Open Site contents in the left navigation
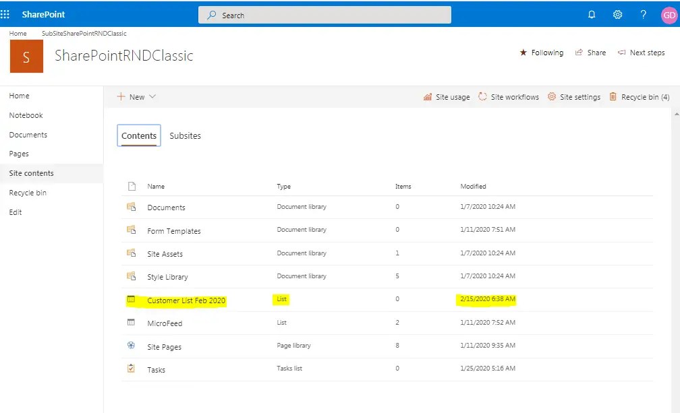This screenshot has width=680, height=413. point(30,173)
